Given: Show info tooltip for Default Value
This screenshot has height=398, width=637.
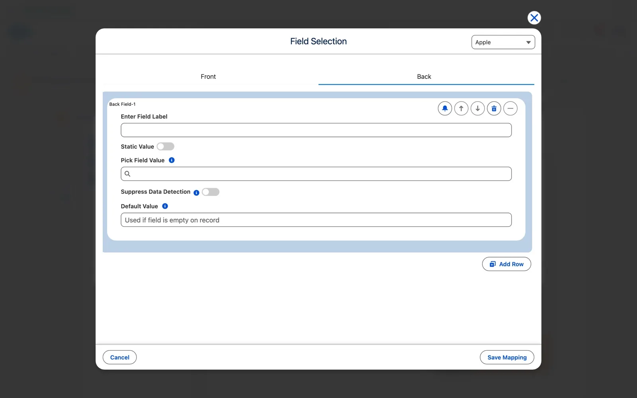Looking at the screenshot, I should click(x=165, y=206).
